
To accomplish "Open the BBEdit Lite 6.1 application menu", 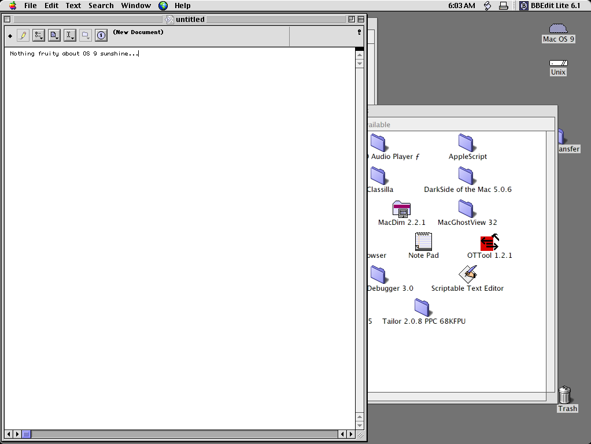I will pos(550,6).
